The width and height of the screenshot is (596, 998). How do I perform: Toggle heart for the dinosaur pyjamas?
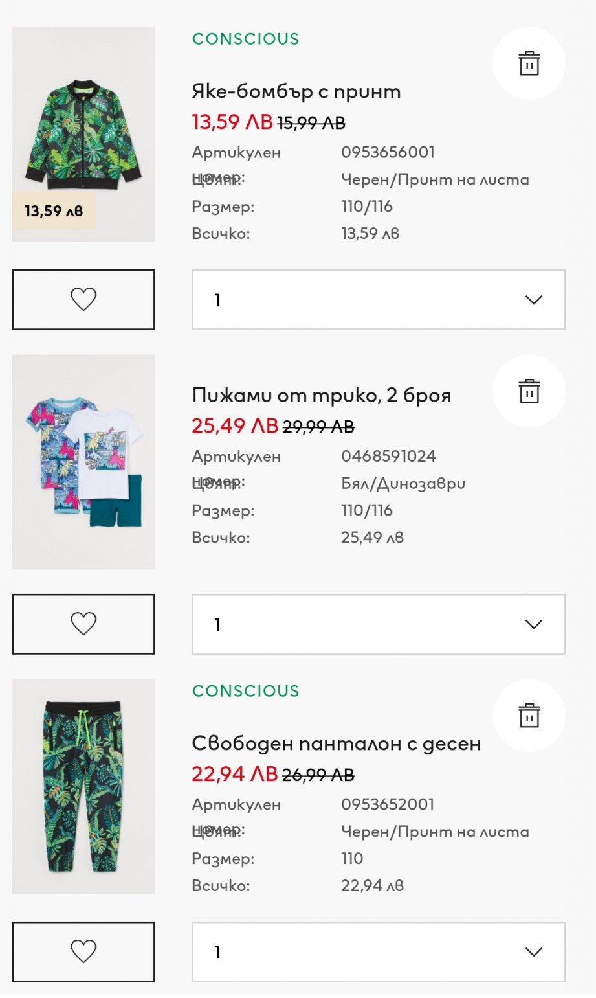coord(83,624)
